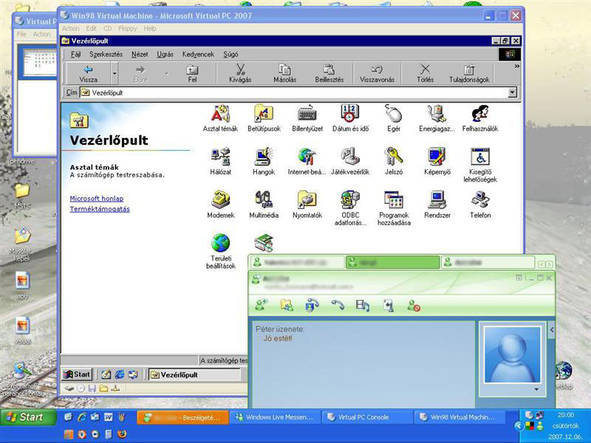Image resolution: width=591 pixels, height=443 pixels.
Task: Open the Nyomtatók printers folder icon
Action: click(307, 205)
